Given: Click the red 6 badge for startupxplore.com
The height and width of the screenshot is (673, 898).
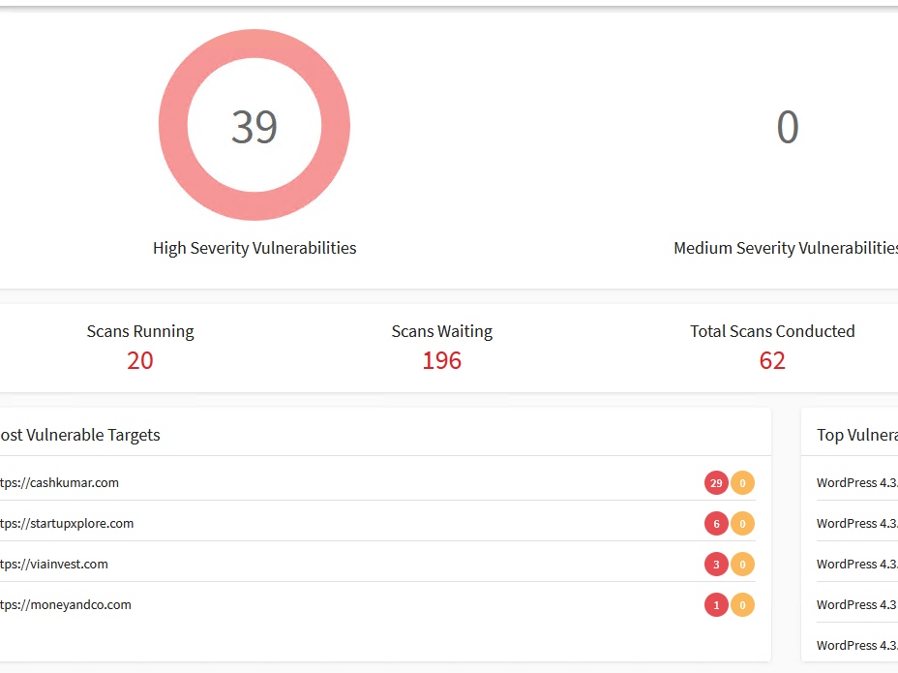Looking at the screenshot, I should [x=716, y=524].
